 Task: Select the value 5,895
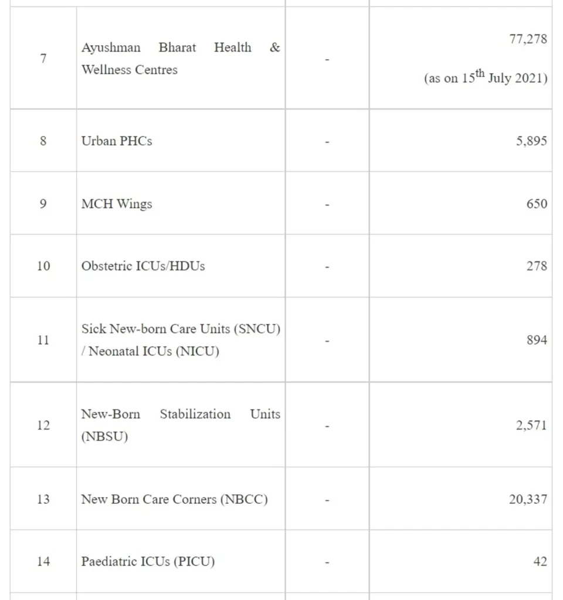click(531, 141)
